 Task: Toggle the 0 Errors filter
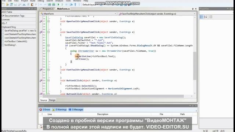tap(45, 110)
